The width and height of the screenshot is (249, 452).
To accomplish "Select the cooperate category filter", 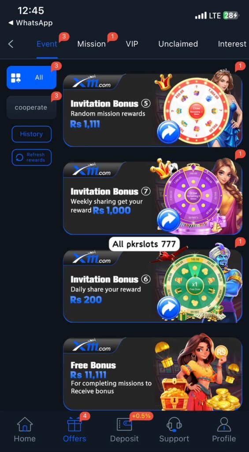I will (31, 108).
